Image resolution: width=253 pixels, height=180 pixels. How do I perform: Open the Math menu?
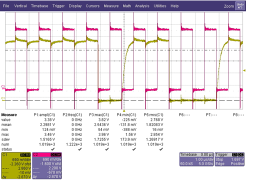[x=127, y=6]
